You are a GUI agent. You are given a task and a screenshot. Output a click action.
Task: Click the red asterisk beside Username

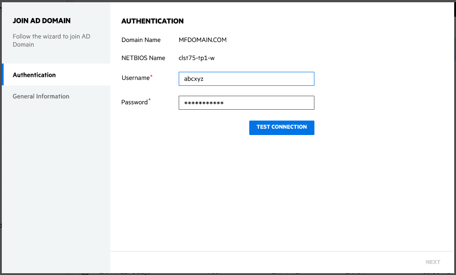[x=152, y=77]
